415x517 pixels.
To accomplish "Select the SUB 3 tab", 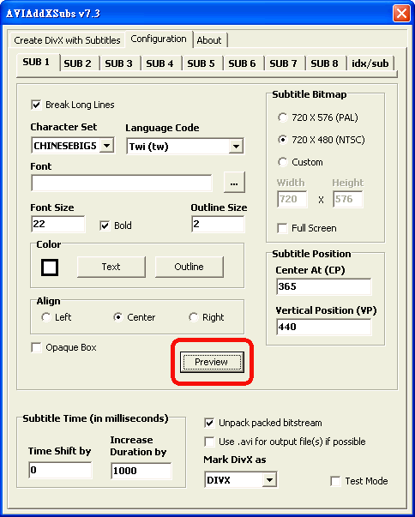I will [118, 63].
